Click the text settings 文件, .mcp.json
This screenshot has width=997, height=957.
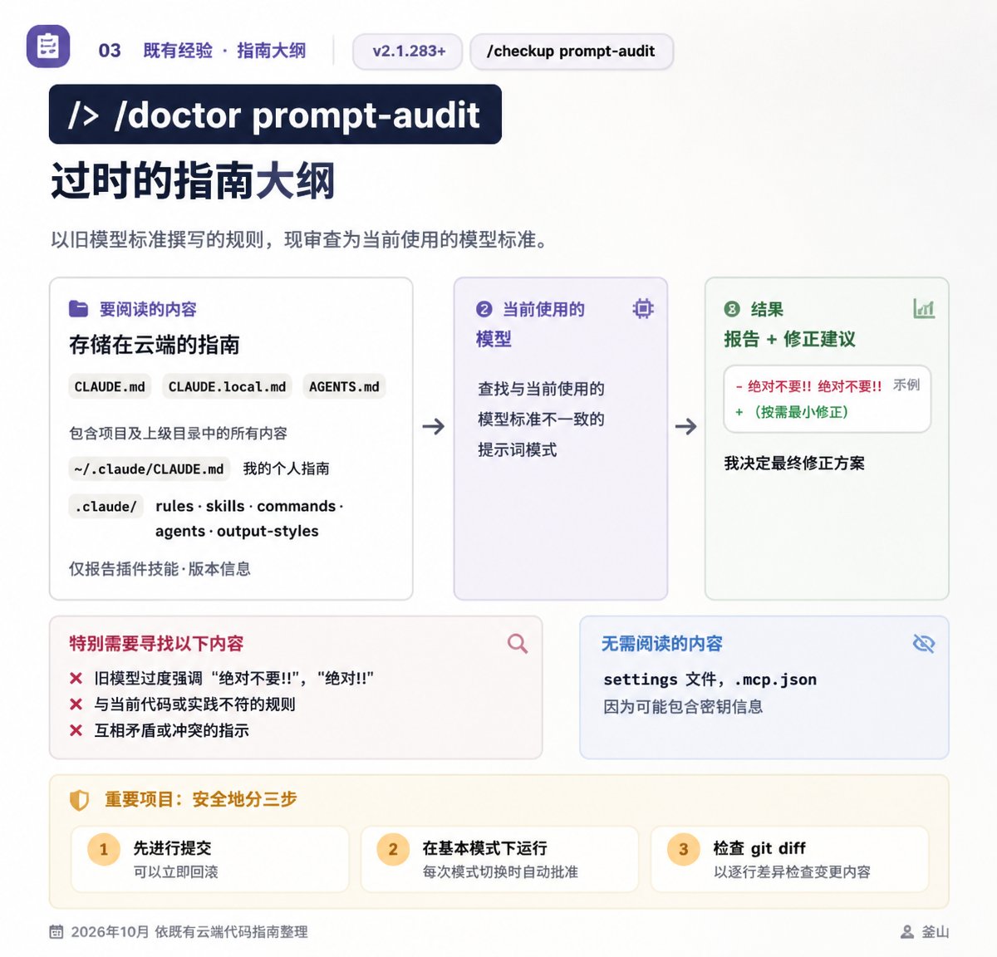tap(710, 680)
